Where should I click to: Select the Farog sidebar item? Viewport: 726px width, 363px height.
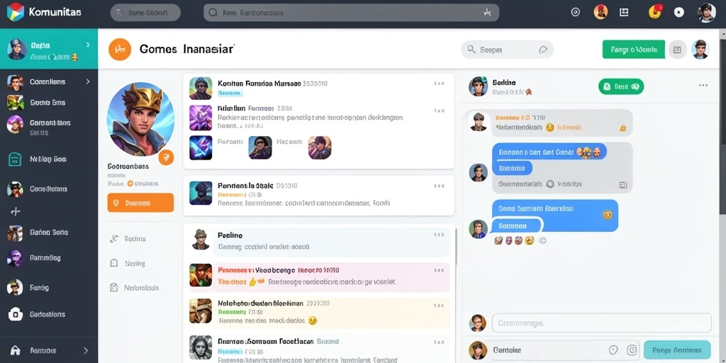[49, 288]
